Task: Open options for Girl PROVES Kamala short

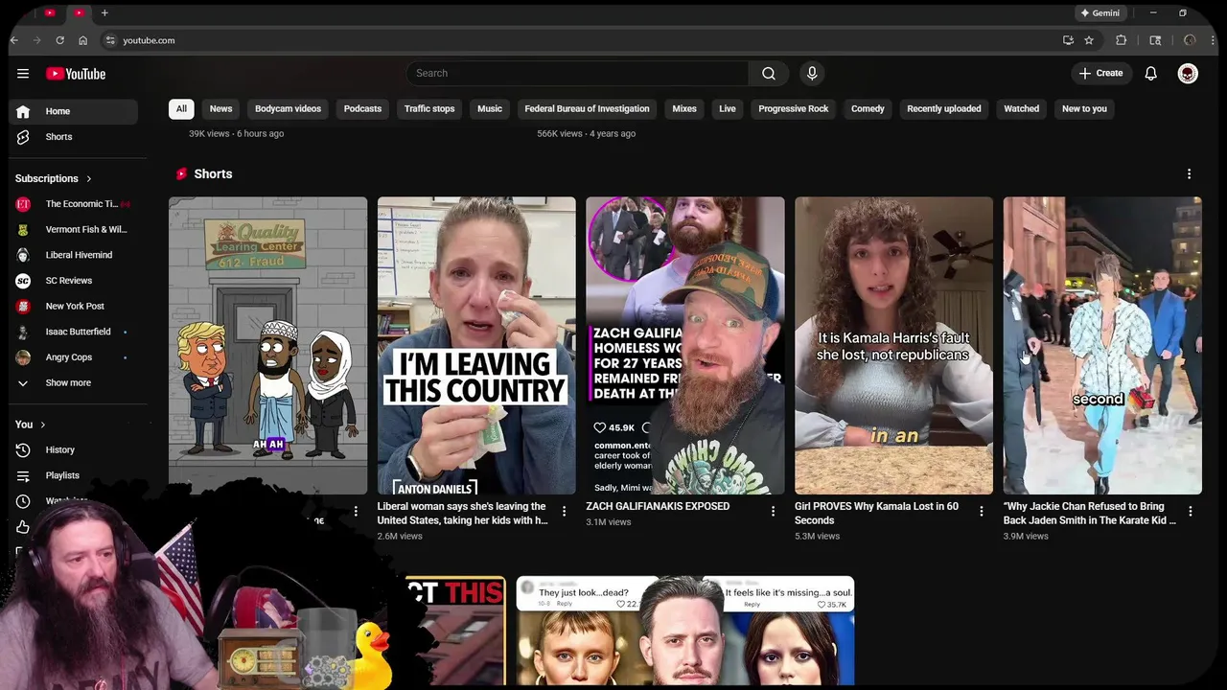Action: (981, 512)
